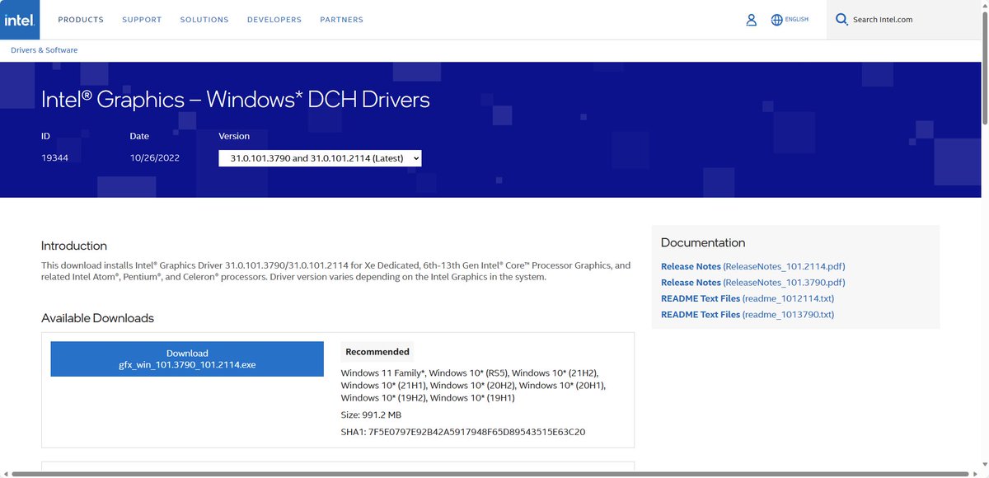Open the user account icon
Image resolution: width=989 pixels, height=478 pixels.
(x=751, y=20)
